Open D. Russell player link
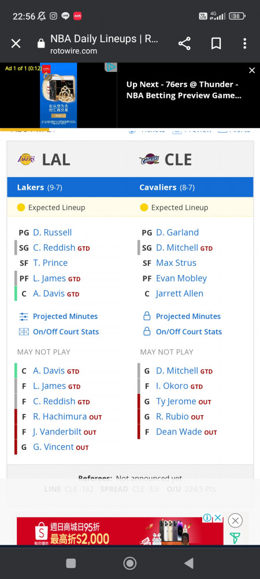 [53, 233]
